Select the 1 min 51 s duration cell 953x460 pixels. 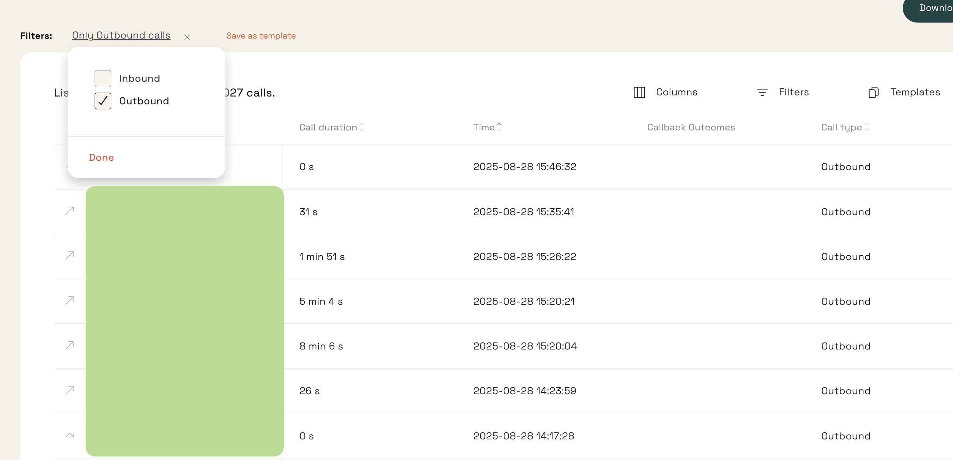[322, 257]
